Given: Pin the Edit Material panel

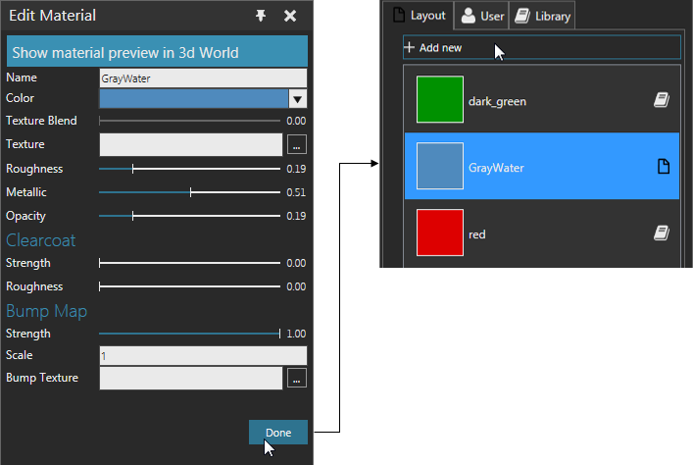Looking at the screenshot, I should click(261, 16).
